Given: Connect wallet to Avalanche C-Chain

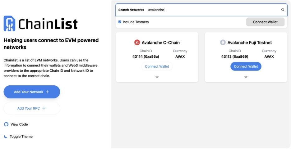Looking at the screenshot, I should pos(157,66).
